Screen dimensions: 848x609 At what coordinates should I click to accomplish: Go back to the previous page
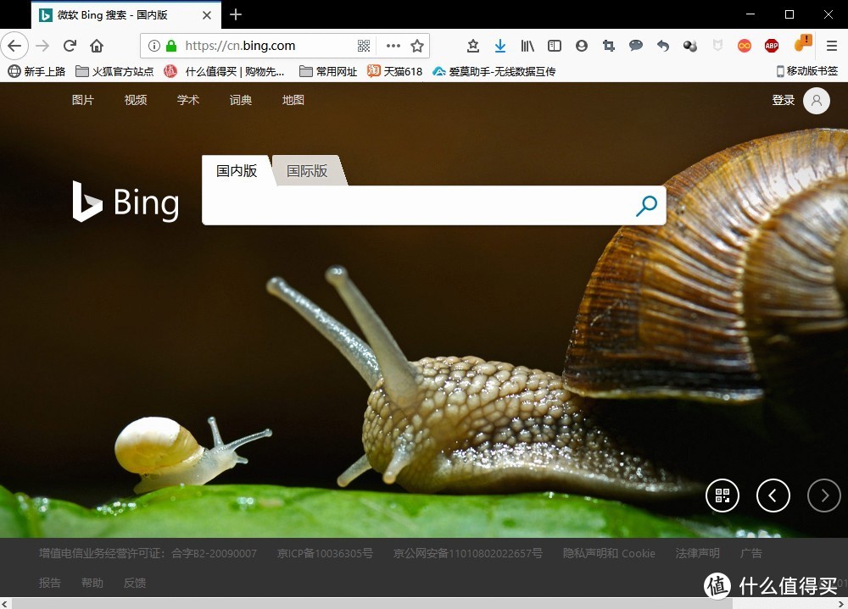[x=14, y=46]
